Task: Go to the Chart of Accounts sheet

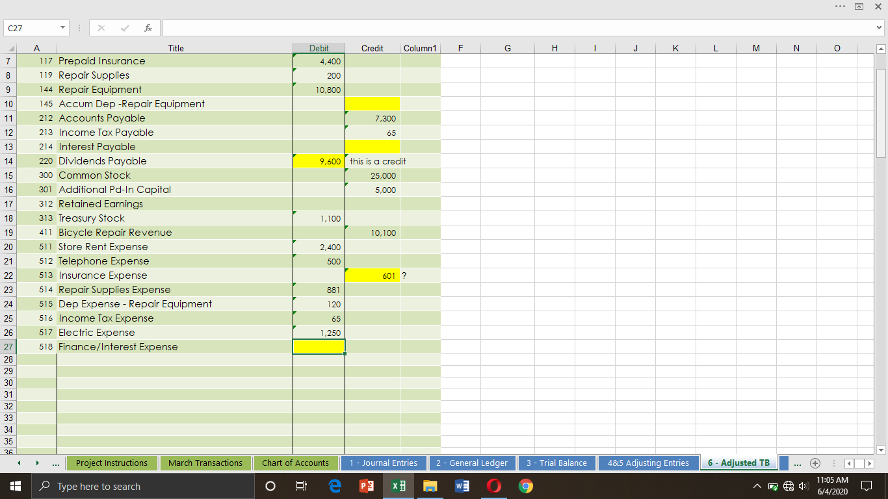Action: (x=296, y=463)
